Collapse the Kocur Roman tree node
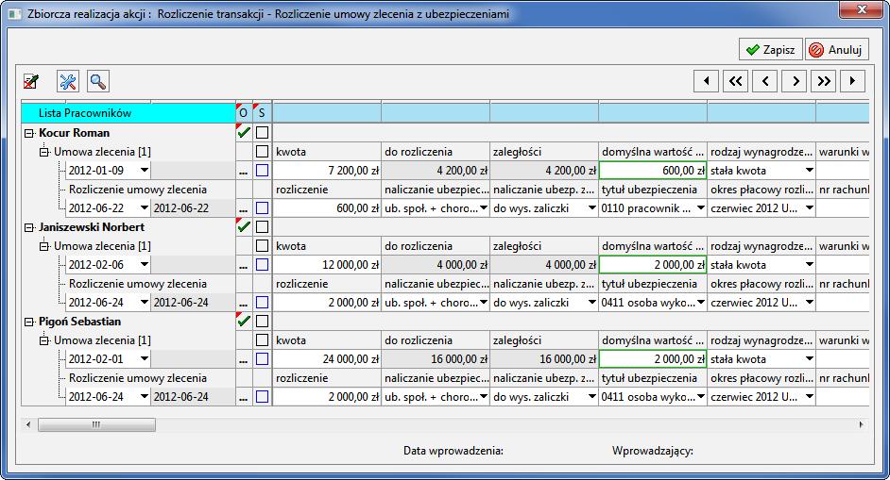This screenshot has height=480, width=890. [x=29, y=134]
